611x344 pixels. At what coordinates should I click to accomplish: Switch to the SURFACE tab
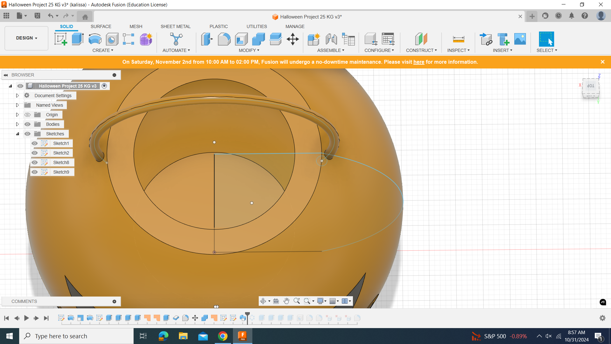(x=101, y=26)
